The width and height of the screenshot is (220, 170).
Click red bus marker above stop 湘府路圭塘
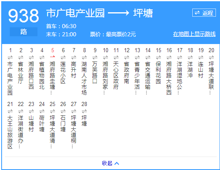click(x=53, y=57)
